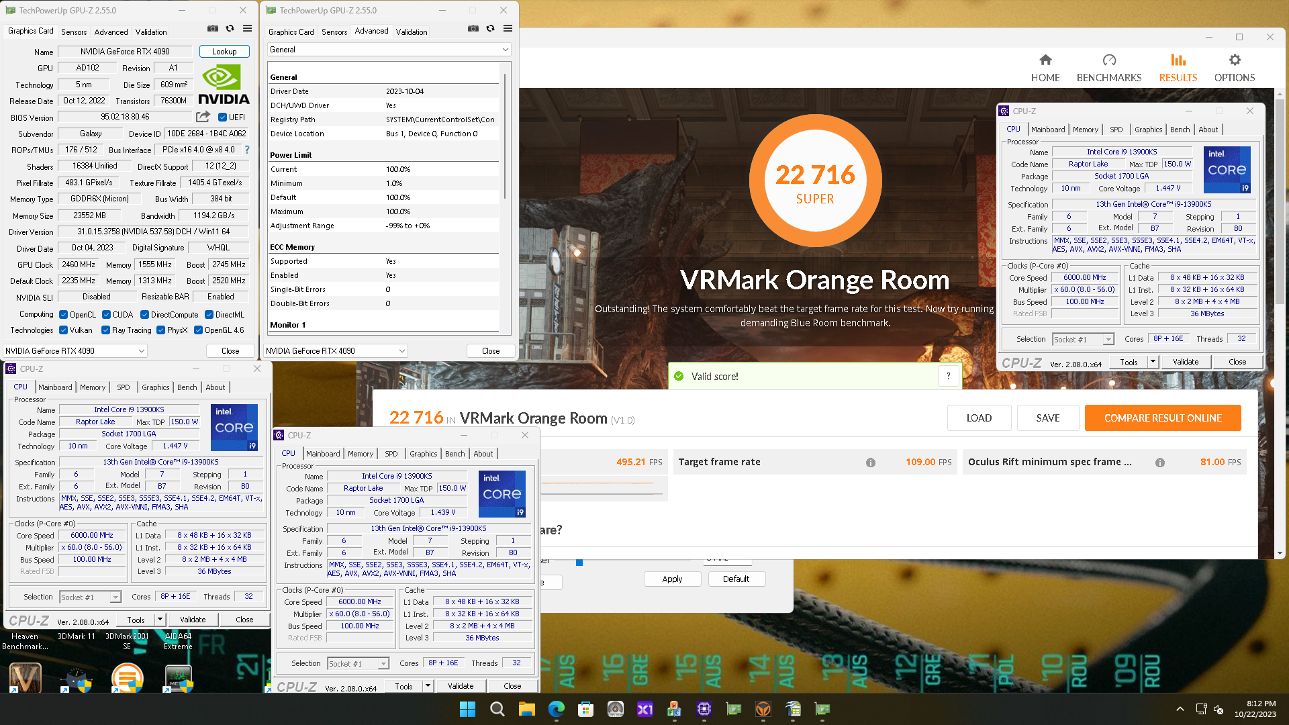Show info for Oculus Rift minimum spec
Viewport: 1289px width, 725px height.
(1160, 463)
